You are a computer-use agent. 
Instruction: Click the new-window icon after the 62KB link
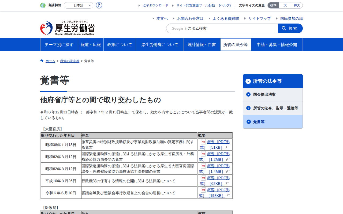(228, 184)
